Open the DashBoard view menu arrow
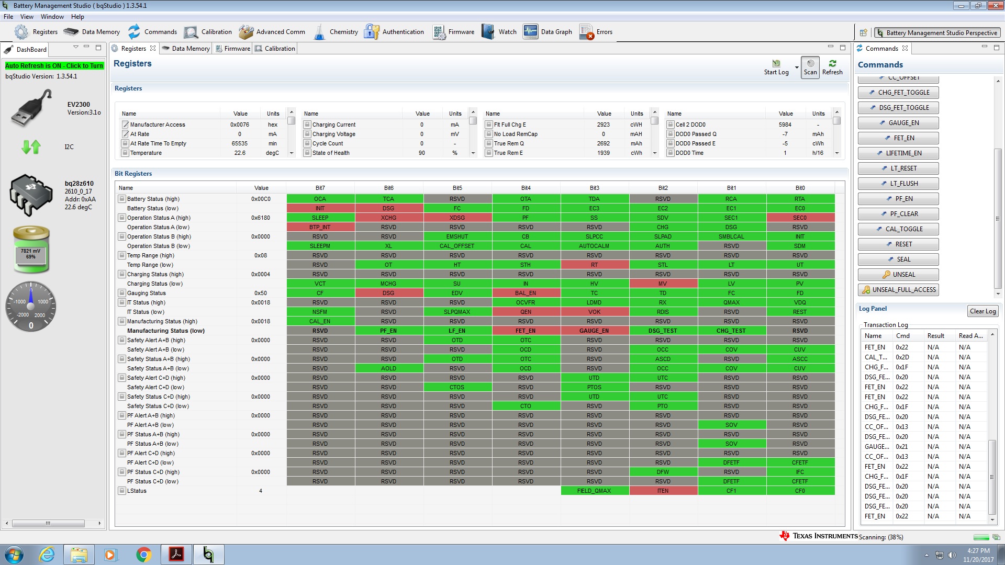The width and height of the screenshot is (1005, 565). 76,47
